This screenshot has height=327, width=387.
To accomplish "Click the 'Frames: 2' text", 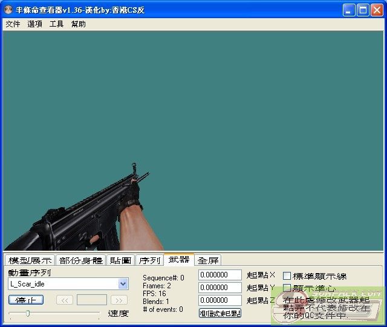I will (x=157, y=286).
